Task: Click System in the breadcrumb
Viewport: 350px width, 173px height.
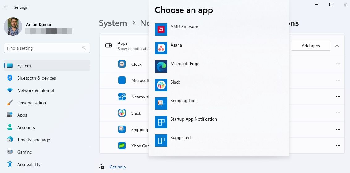Action: coord(113,23)
